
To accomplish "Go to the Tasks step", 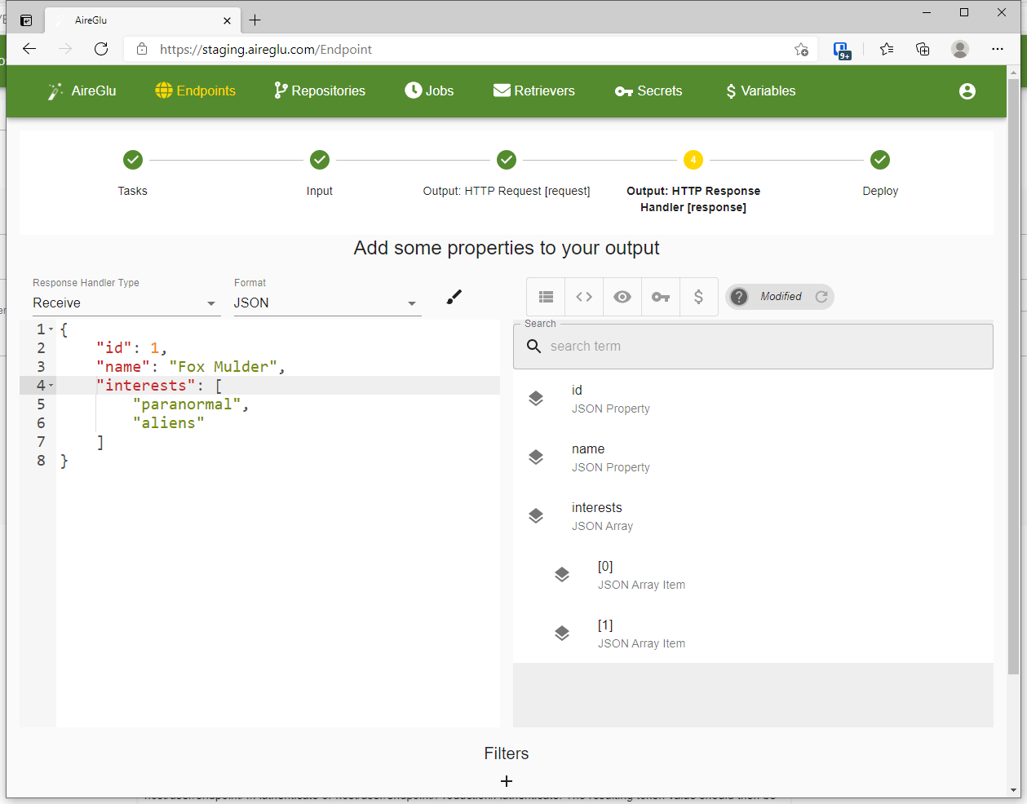I will click(133, 173).
